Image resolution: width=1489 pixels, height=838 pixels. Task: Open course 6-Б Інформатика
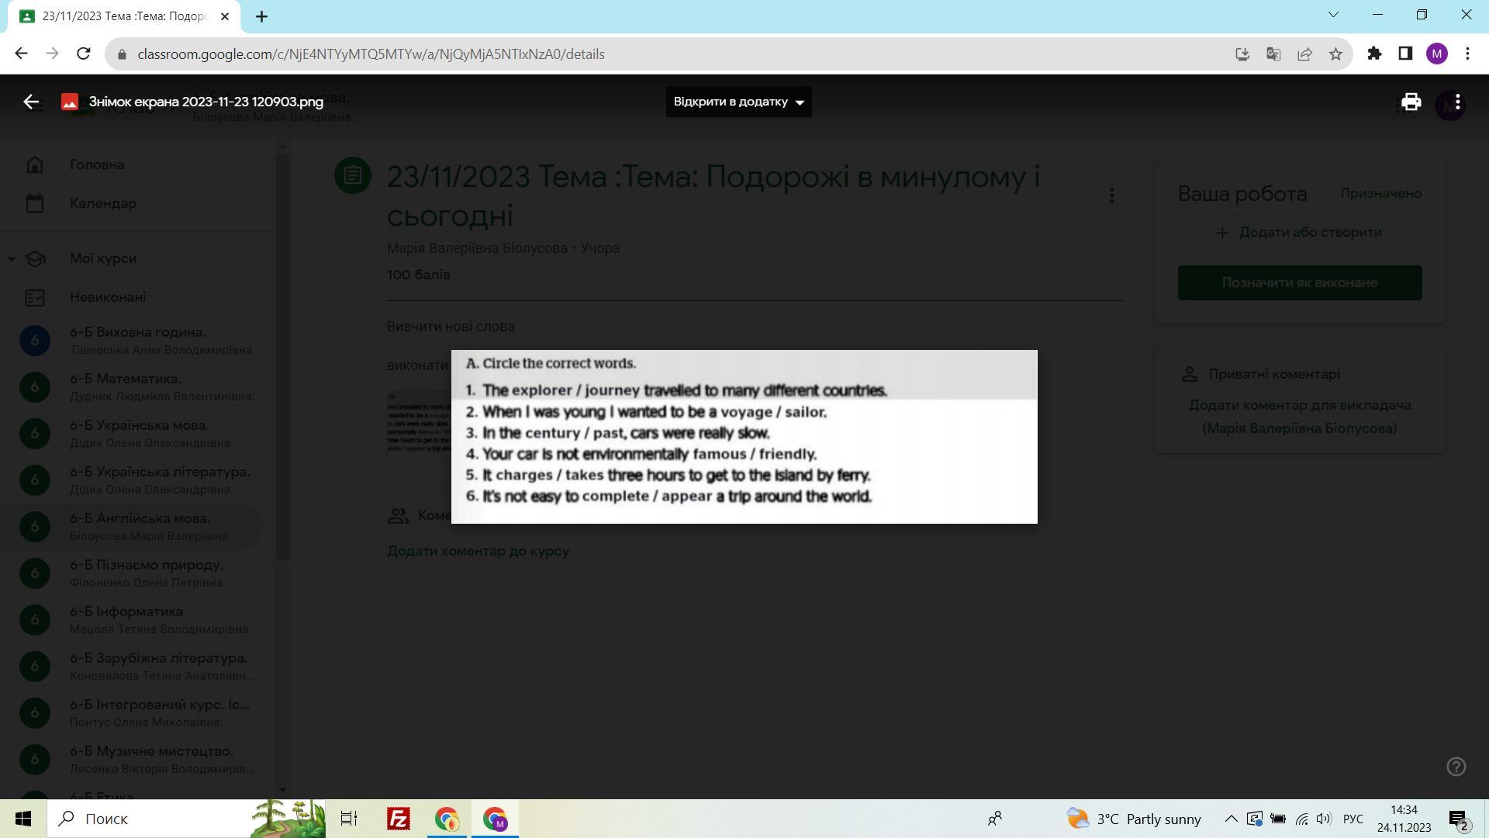tap(138, 620)
